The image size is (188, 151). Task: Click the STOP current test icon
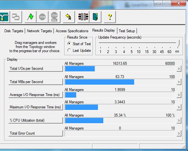click(x=43, y=17)
